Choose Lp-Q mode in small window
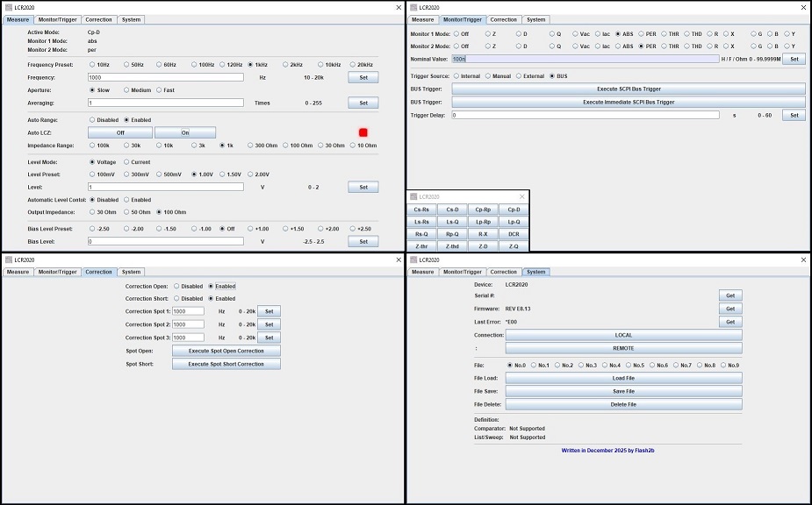 click(x=514, y=222)
